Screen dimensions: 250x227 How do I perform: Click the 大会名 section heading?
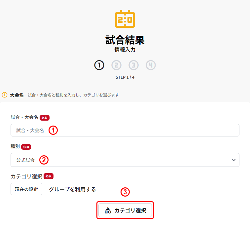[x=17, y=95]
